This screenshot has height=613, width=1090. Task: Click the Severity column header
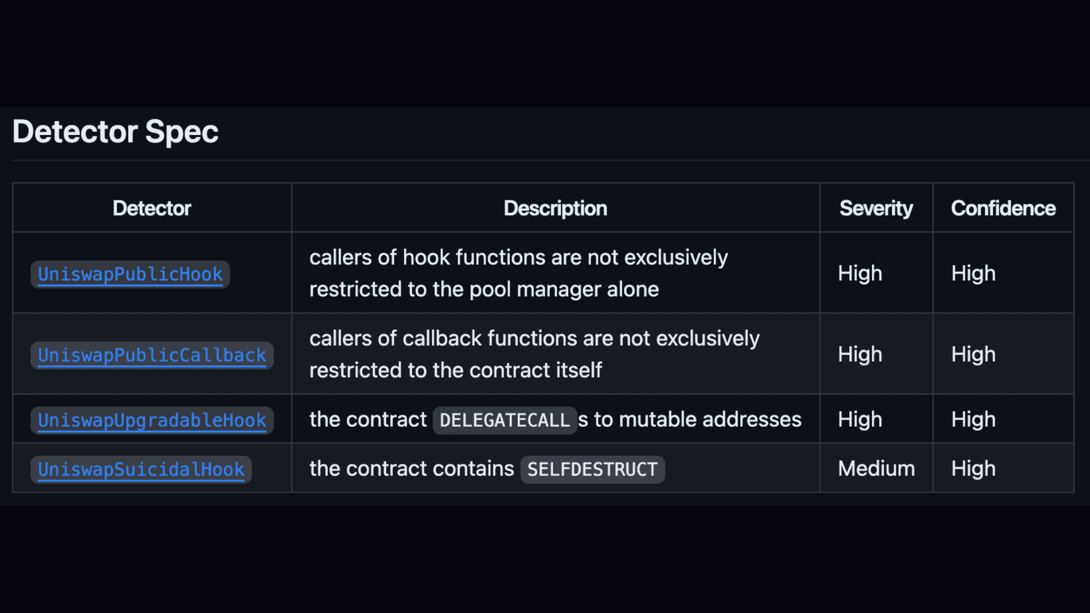point(876,208)
